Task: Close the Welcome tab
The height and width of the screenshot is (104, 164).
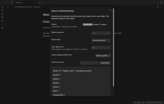Action: (36, 3)
